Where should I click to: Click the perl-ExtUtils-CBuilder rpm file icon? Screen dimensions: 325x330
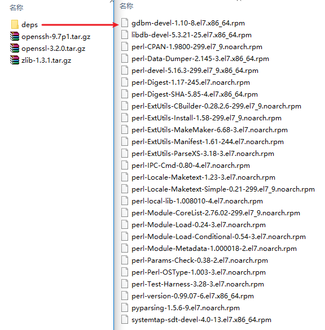point(125,106)
